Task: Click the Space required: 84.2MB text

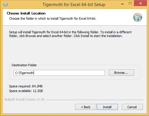Action: [x=26, y=86]
